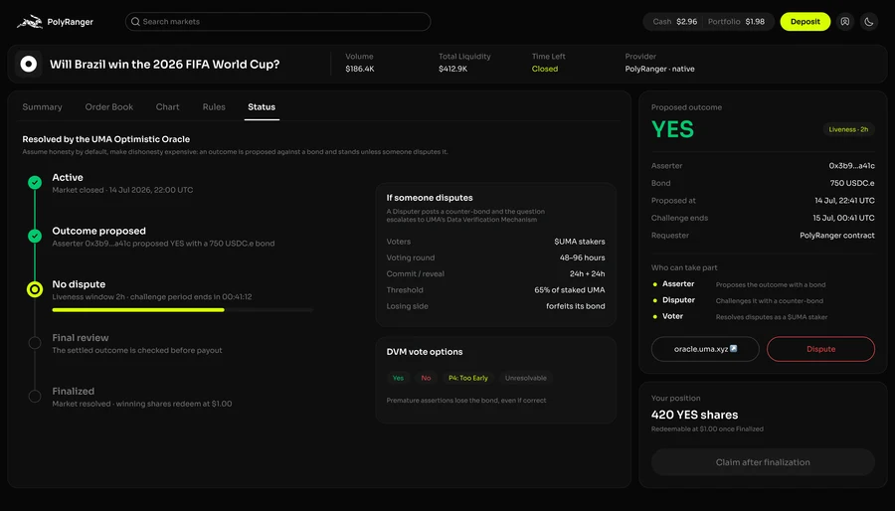Click the Deposit button
Viewport: 895px width, 511px height.
point(805,22)
